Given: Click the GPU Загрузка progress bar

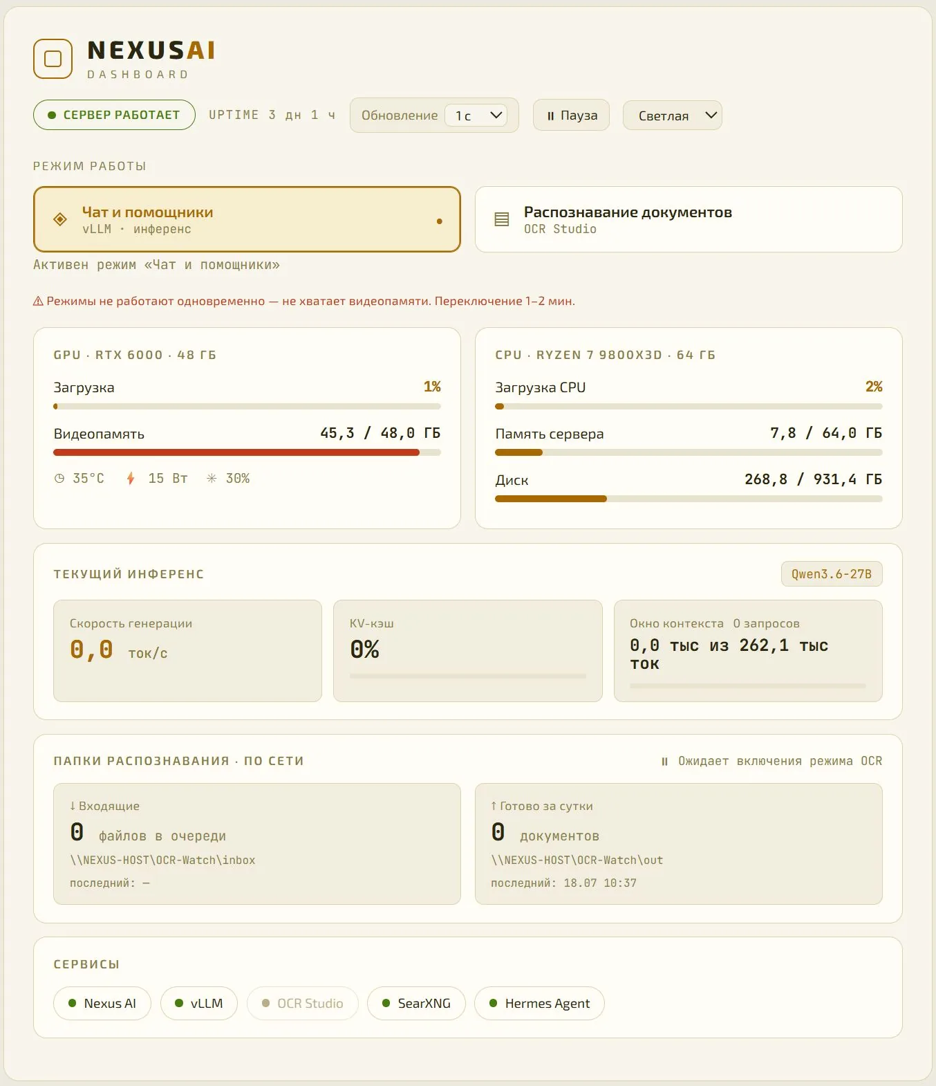Looking at the screenshot, I should [247, 407].
